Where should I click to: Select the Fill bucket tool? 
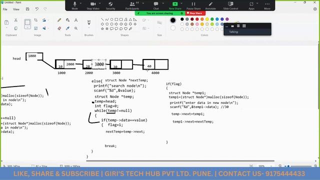tap(67, 20)
